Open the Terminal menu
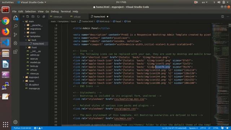The width and height of the screenshot is (231, 130). coord(66,12)
